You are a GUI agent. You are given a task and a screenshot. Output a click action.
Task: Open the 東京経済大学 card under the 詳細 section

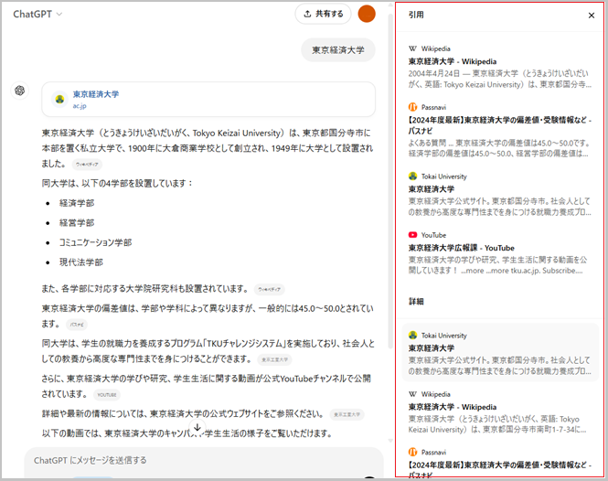point(500,353)
